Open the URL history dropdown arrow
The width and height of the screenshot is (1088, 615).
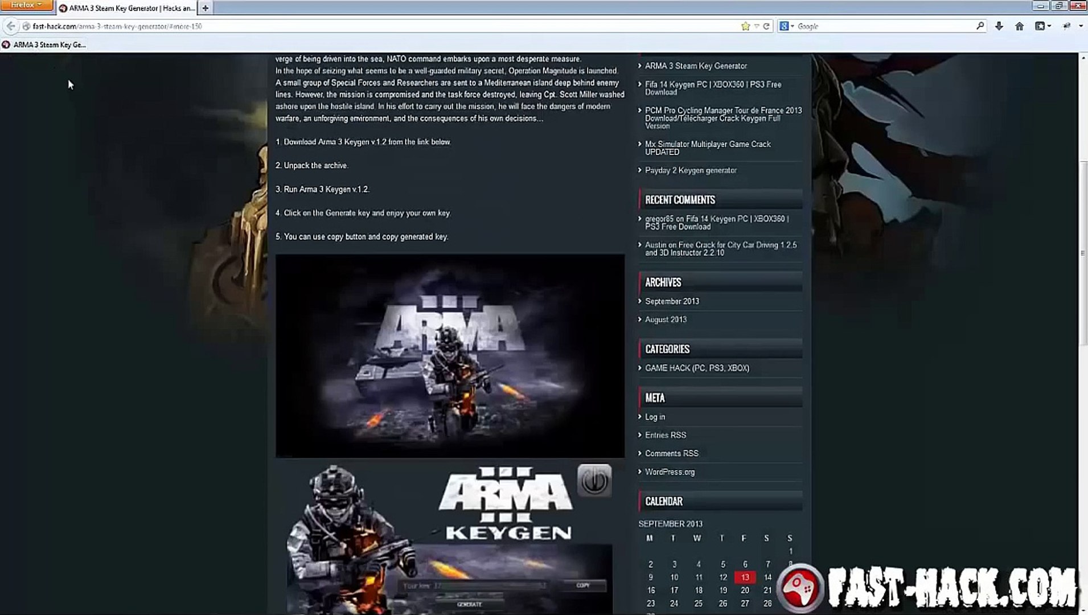757,26
